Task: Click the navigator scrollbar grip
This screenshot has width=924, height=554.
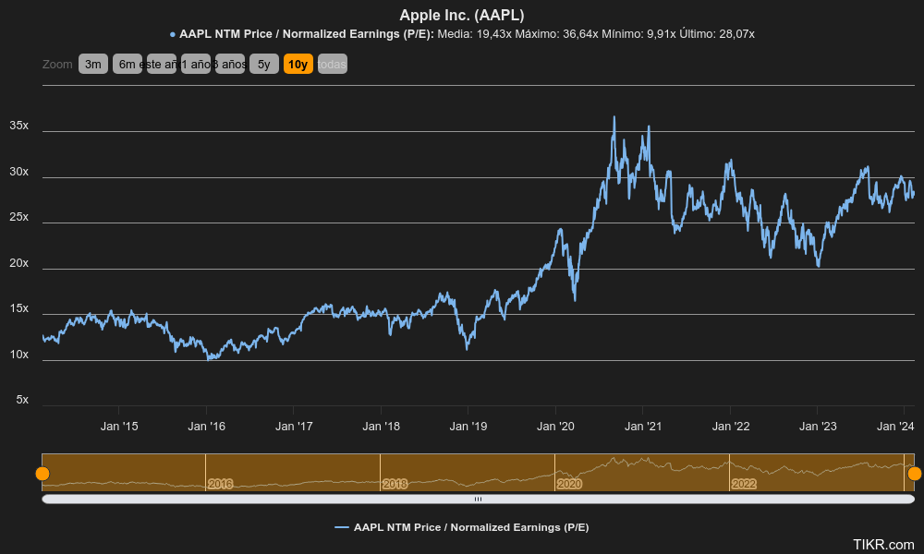Action: (478, 500)
